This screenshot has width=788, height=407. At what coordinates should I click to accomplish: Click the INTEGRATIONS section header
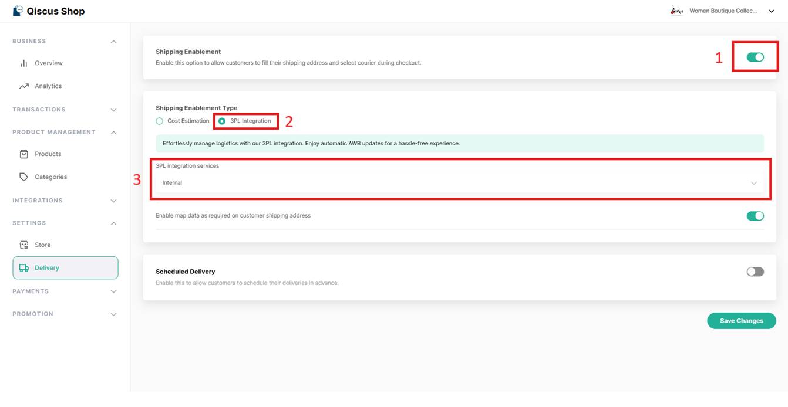pyautogui.click(x=38, y=201)
